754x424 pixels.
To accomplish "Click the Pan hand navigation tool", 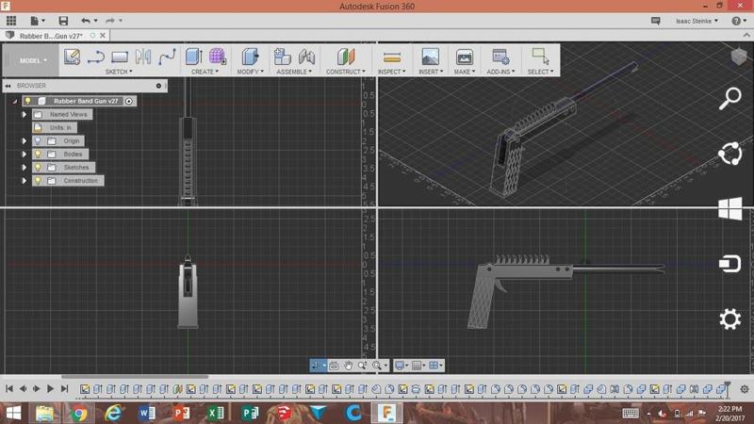I will [348, 366].
